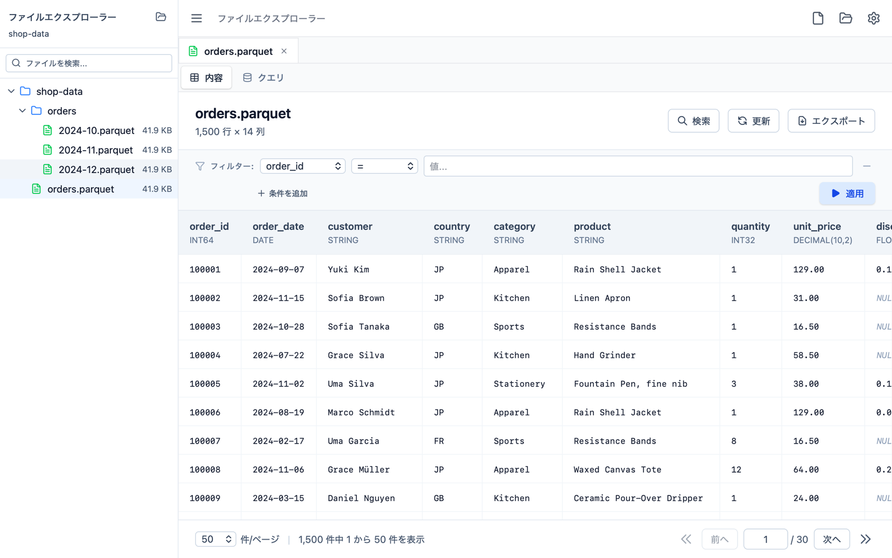The height and width of the screenshot is (558, 892).
Task: Switch to the 内容 tab
Action: 206,78
